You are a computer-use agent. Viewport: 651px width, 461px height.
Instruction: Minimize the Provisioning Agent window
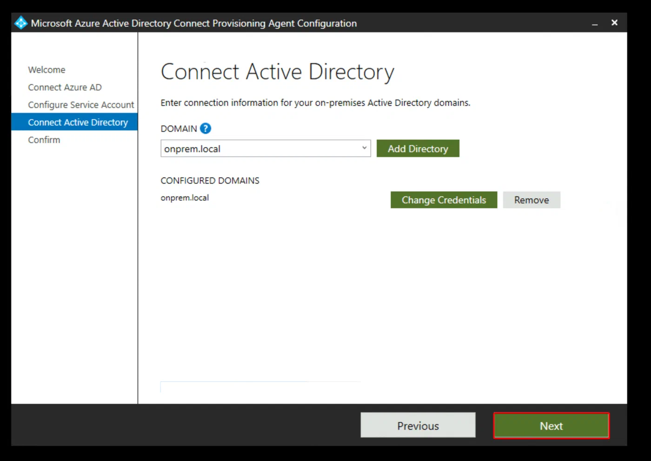[x=595, y=23]
